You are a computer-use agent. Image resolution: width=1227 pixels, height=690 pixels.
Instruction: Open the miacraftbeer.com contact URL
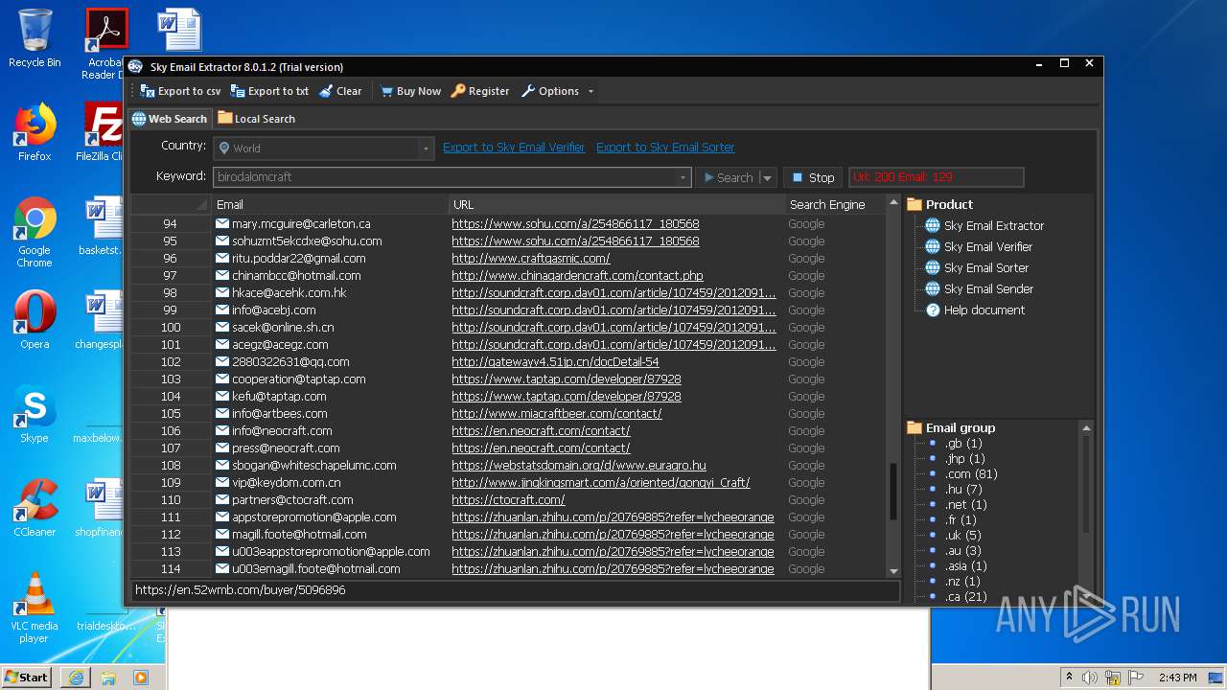[557, 413]
